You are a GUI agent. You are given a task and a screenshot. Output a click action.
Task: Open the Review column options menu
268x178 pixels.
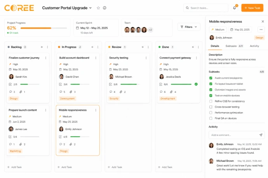148,47
